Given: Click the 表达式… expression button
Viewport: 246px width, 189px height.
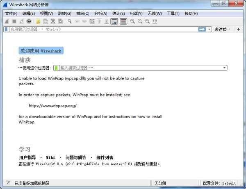Looking at the screenshot, I should coord(222,30).
